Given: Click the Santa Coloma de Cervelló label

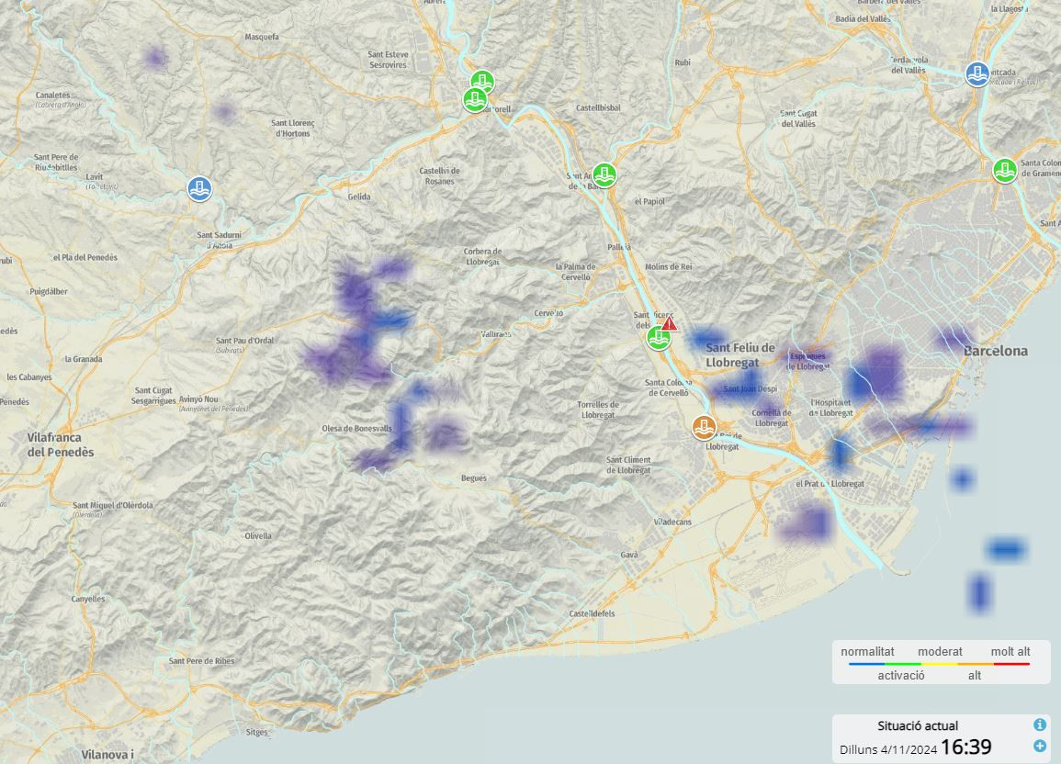Looking at the screenshot, I should [667, 388].
